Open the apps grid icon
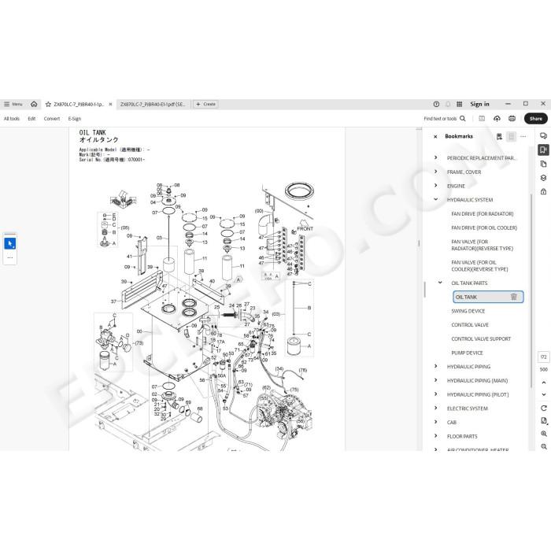 pos(459,104)
